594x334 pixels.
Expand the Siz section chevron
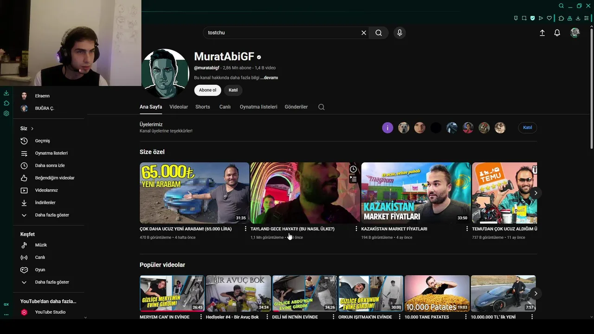tap(32, 128)
